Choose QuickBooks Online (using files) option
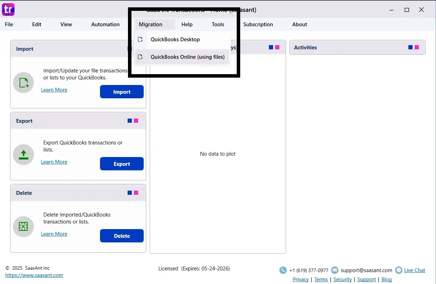Image resolution: width=436 pixels, height=284 pixels. pos(182,57)
